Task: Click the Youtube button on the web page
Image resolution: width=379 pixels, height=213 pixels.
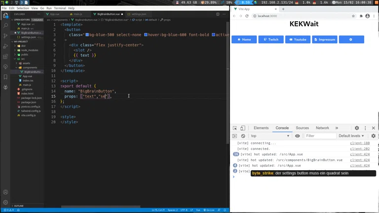Action: tap(298, 39)
